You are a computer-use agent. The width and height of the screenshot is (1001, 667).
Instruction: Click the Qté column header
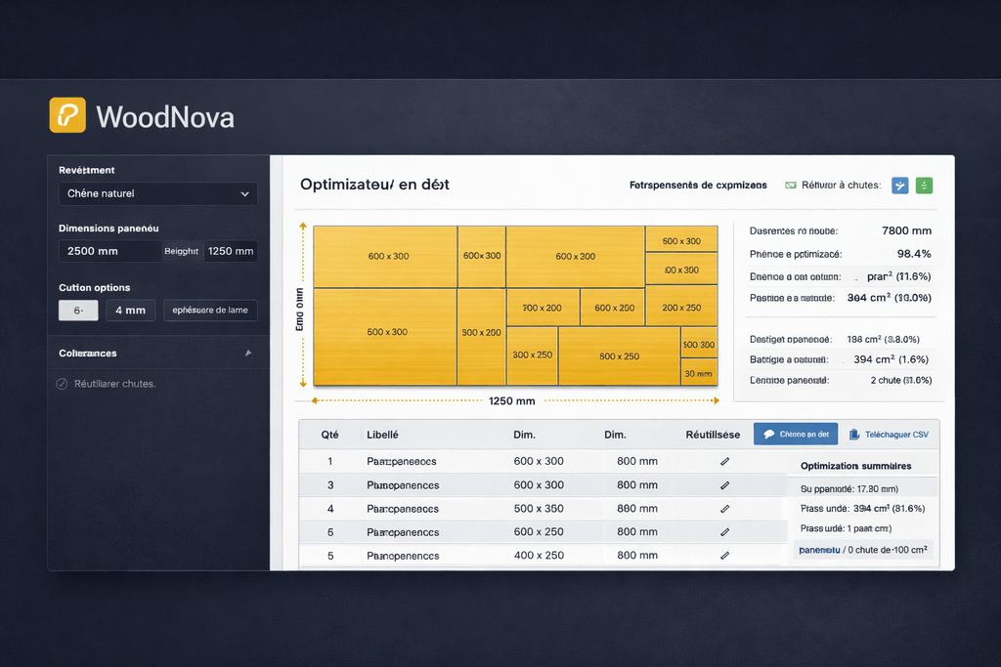[x=330, y=435]
